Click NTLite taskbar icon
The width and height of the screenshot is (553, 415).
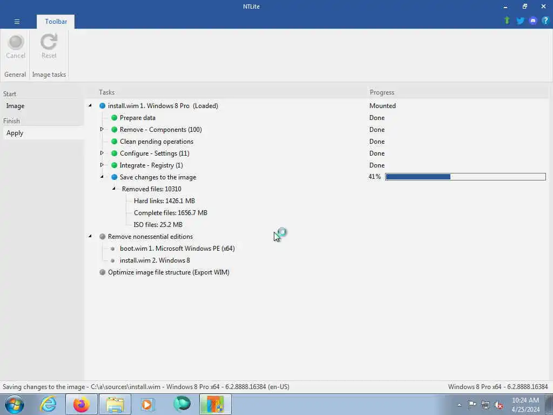[215, 404]
